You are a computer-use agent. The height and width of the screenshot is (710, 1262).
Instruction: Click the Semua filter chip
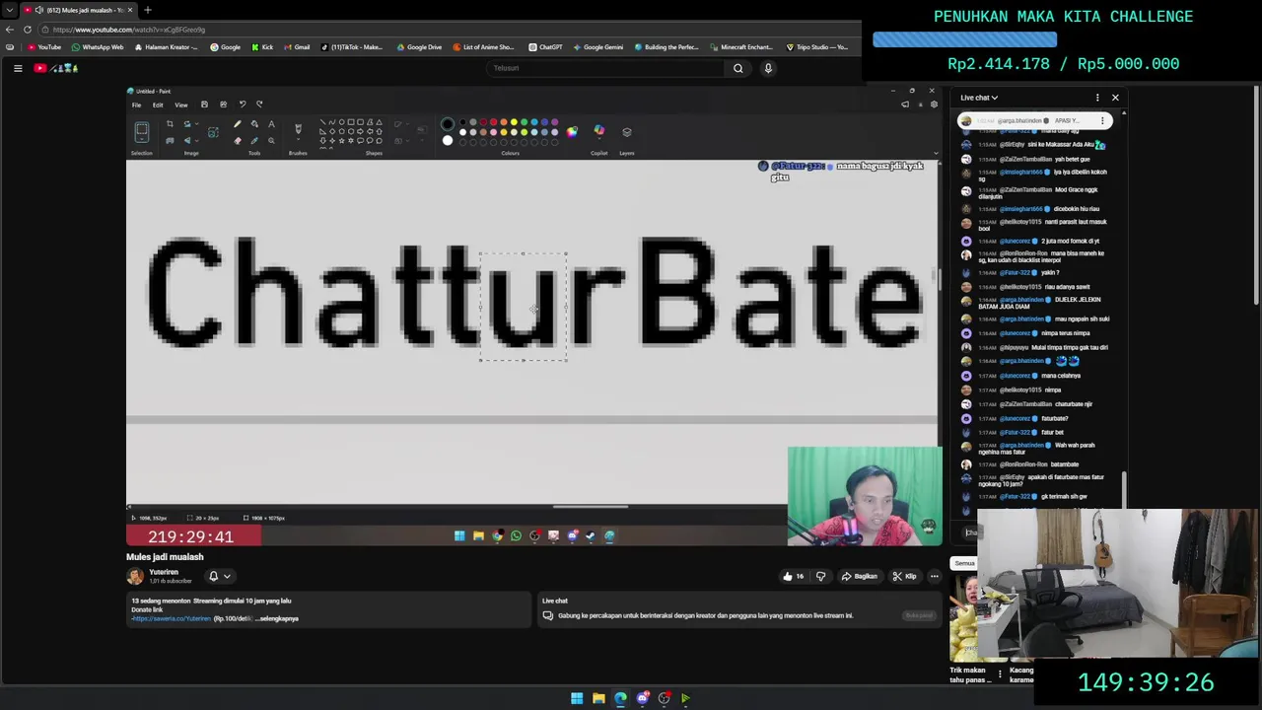tap(964, 563)
